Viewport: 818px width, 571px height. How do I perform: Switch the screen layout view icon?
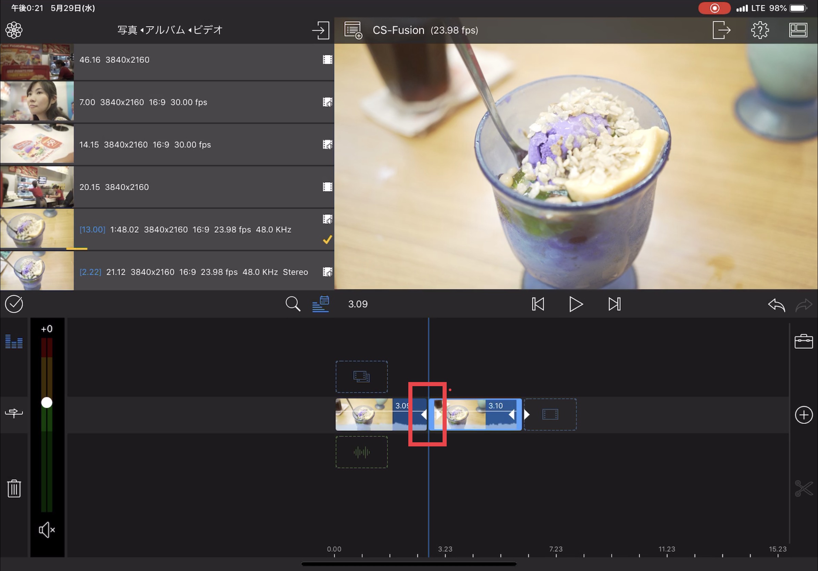point(798,30)
